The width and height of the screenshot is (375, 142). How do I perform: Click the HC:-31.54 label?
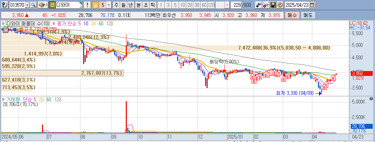point(360,28)
